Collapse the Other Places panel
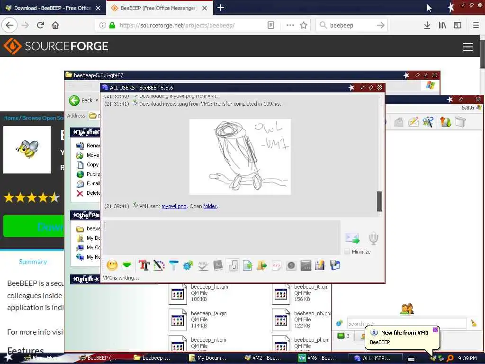This screenshot has width=485, height=364. (85, 215)
